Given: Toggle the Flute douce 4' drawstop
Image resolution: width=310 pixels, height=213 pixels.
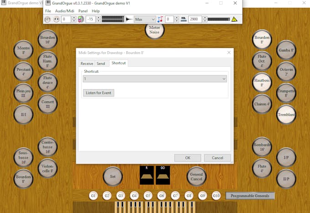Looking at the screenshot, I should (47, 82).
